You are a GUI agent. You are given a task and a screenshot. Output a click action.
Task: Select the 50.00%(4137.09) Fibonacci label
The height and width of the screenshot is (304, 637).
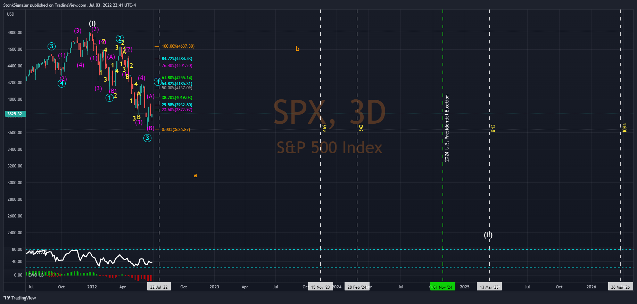pos(177,88)
